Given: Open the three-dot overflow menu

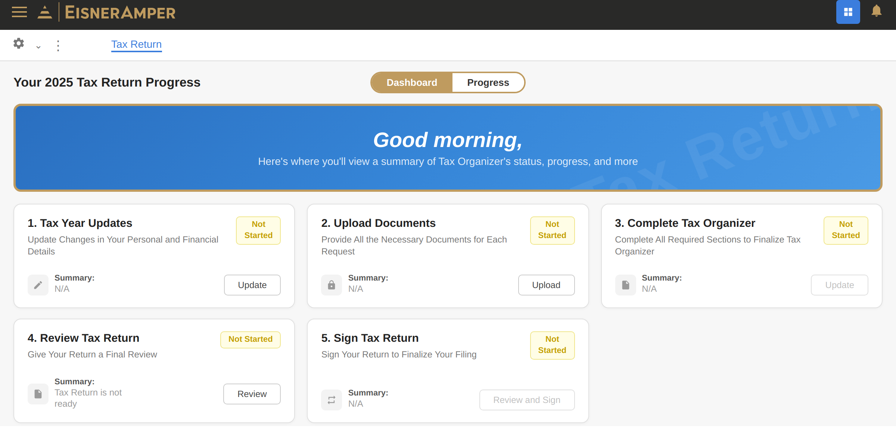Looking at the screenshot, I should tap(58, 45).
